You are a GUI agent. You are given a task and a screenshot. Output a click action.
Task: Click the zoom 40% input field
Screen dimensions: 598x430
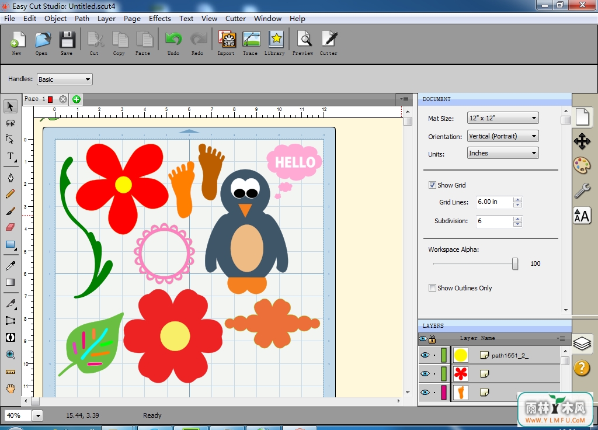point(18,415)
